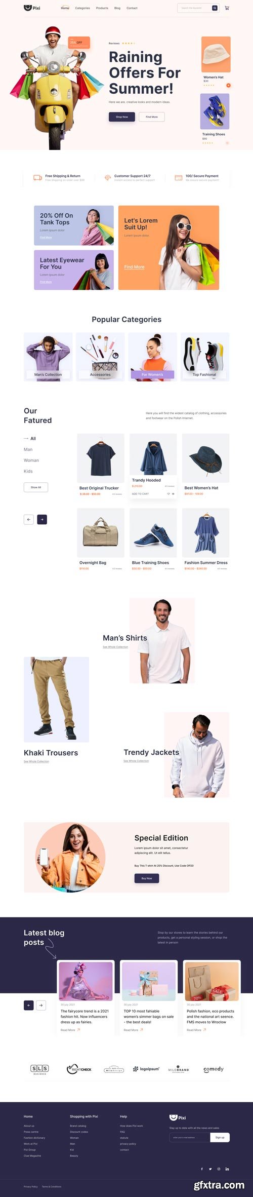
Task: Click the Shop Now button
Action: point(122,117)
